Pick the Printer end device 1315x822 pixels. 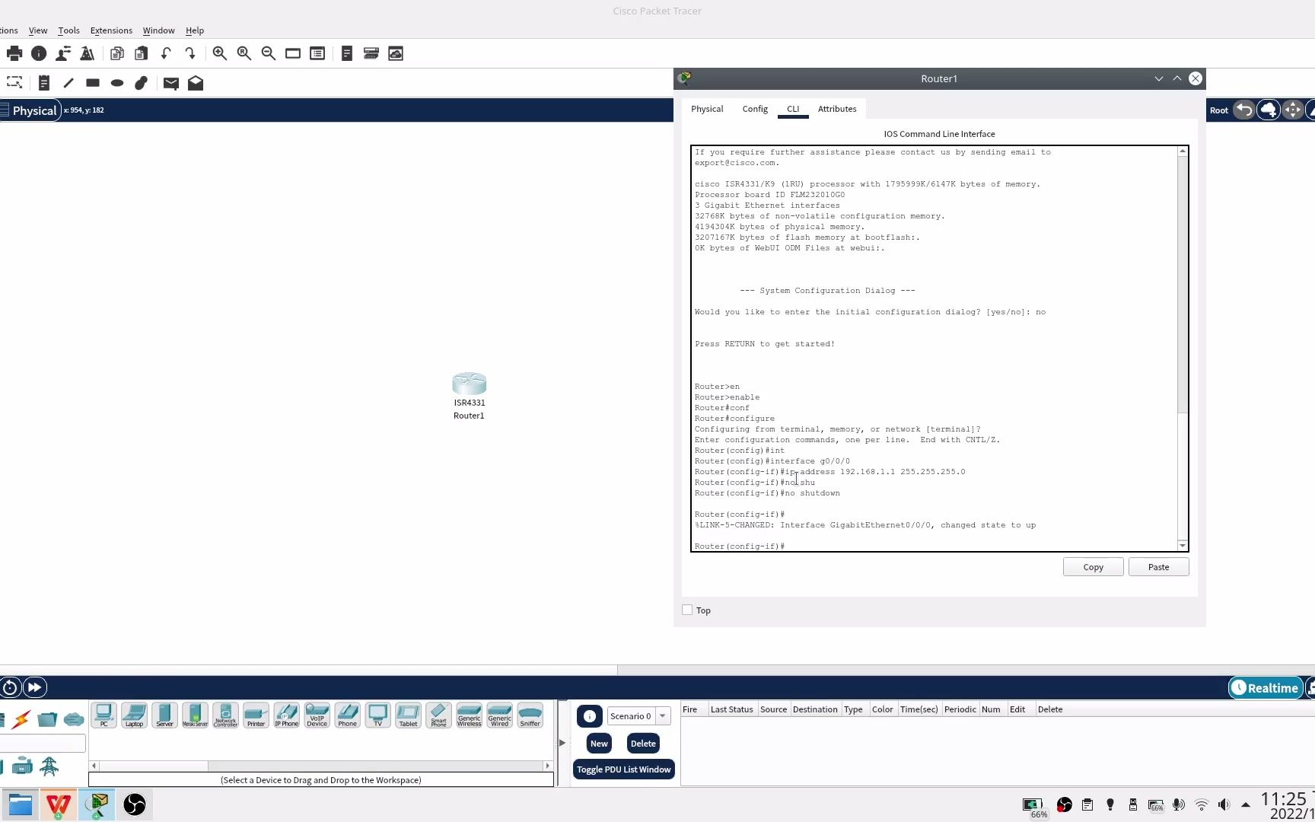click(256, 715)
